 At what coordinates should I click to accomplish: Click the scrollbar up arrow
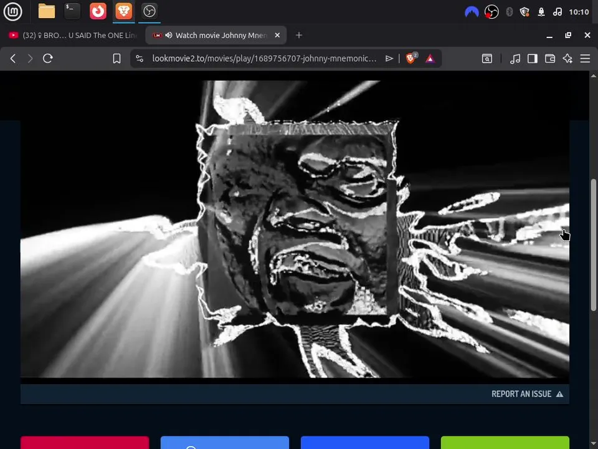point(594,75)
